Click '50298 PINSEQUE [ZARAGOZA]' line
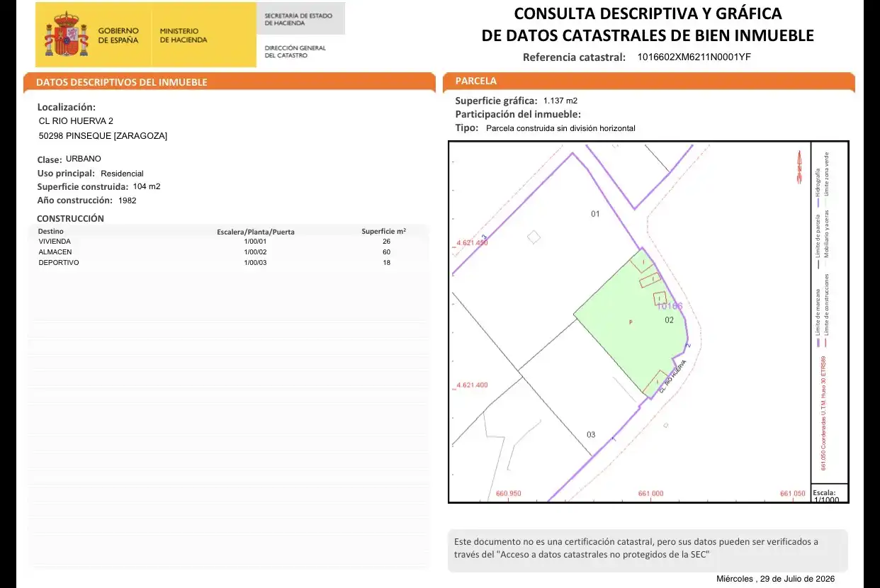Image resolution: width=880 pixels, height=588 pixels. 103,135
